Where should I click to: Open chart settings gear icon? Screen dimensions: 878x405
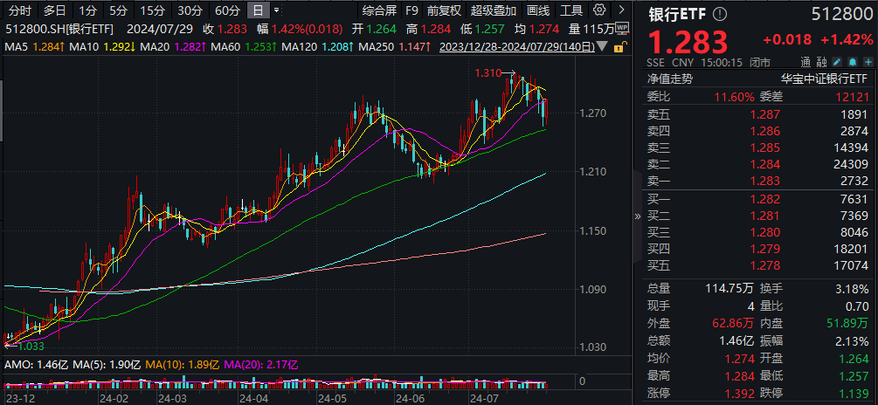coord(598,11)
